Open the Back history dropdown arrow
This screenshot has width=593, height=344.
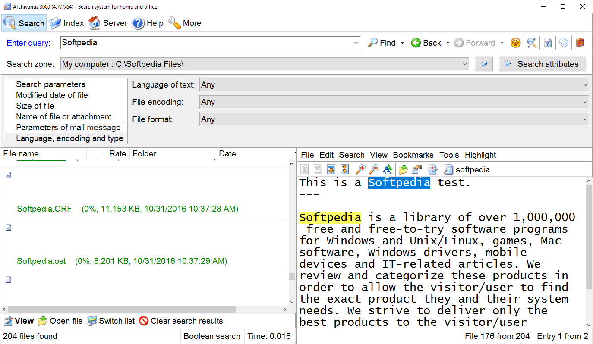point(448,43)
